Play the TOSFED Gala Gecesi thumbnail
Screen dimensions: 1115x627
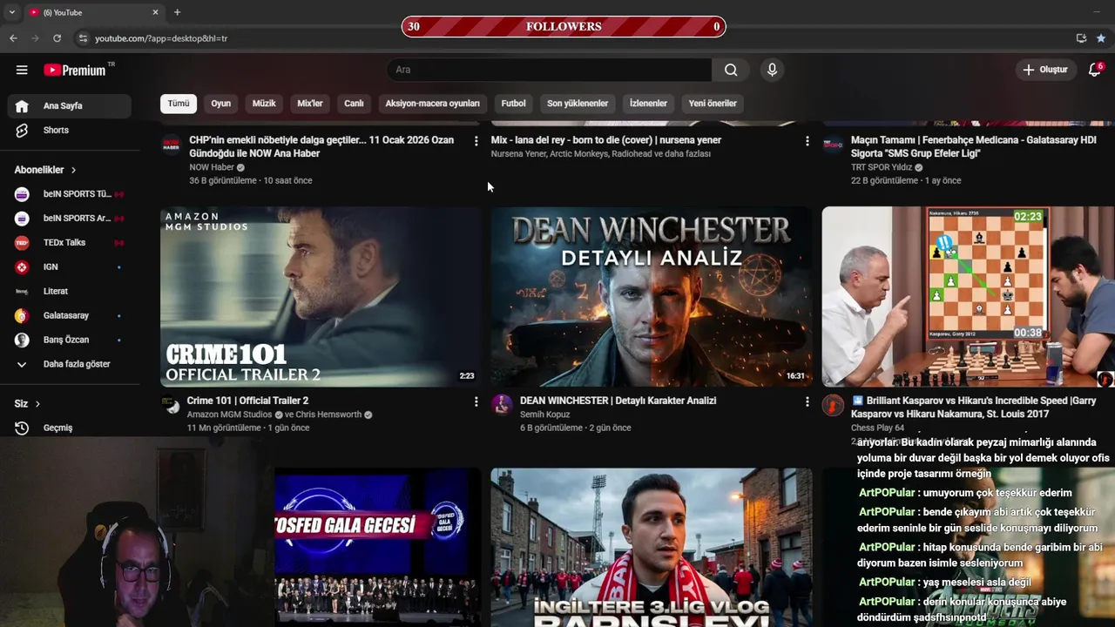click(377, 547)
